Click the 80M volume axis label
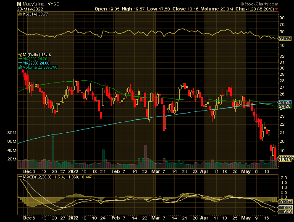Image resolution: width=294 pixels, height=222 pixels. tap(12, 133)
